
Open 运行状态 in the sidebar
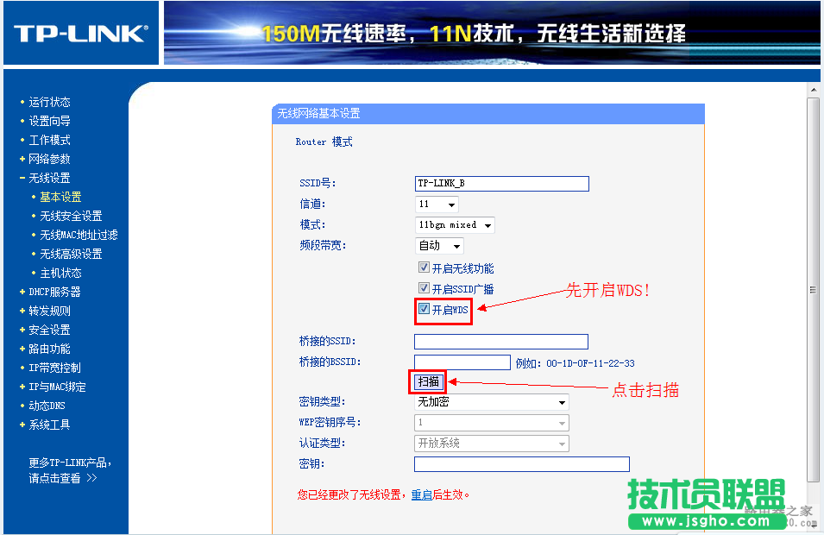[x=49, y=102]
